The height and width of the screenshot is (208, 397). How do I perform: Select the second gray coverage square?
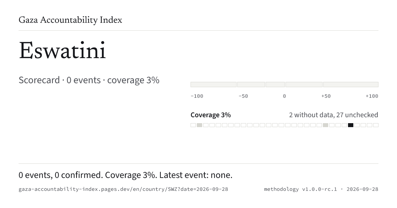point(326,125)
